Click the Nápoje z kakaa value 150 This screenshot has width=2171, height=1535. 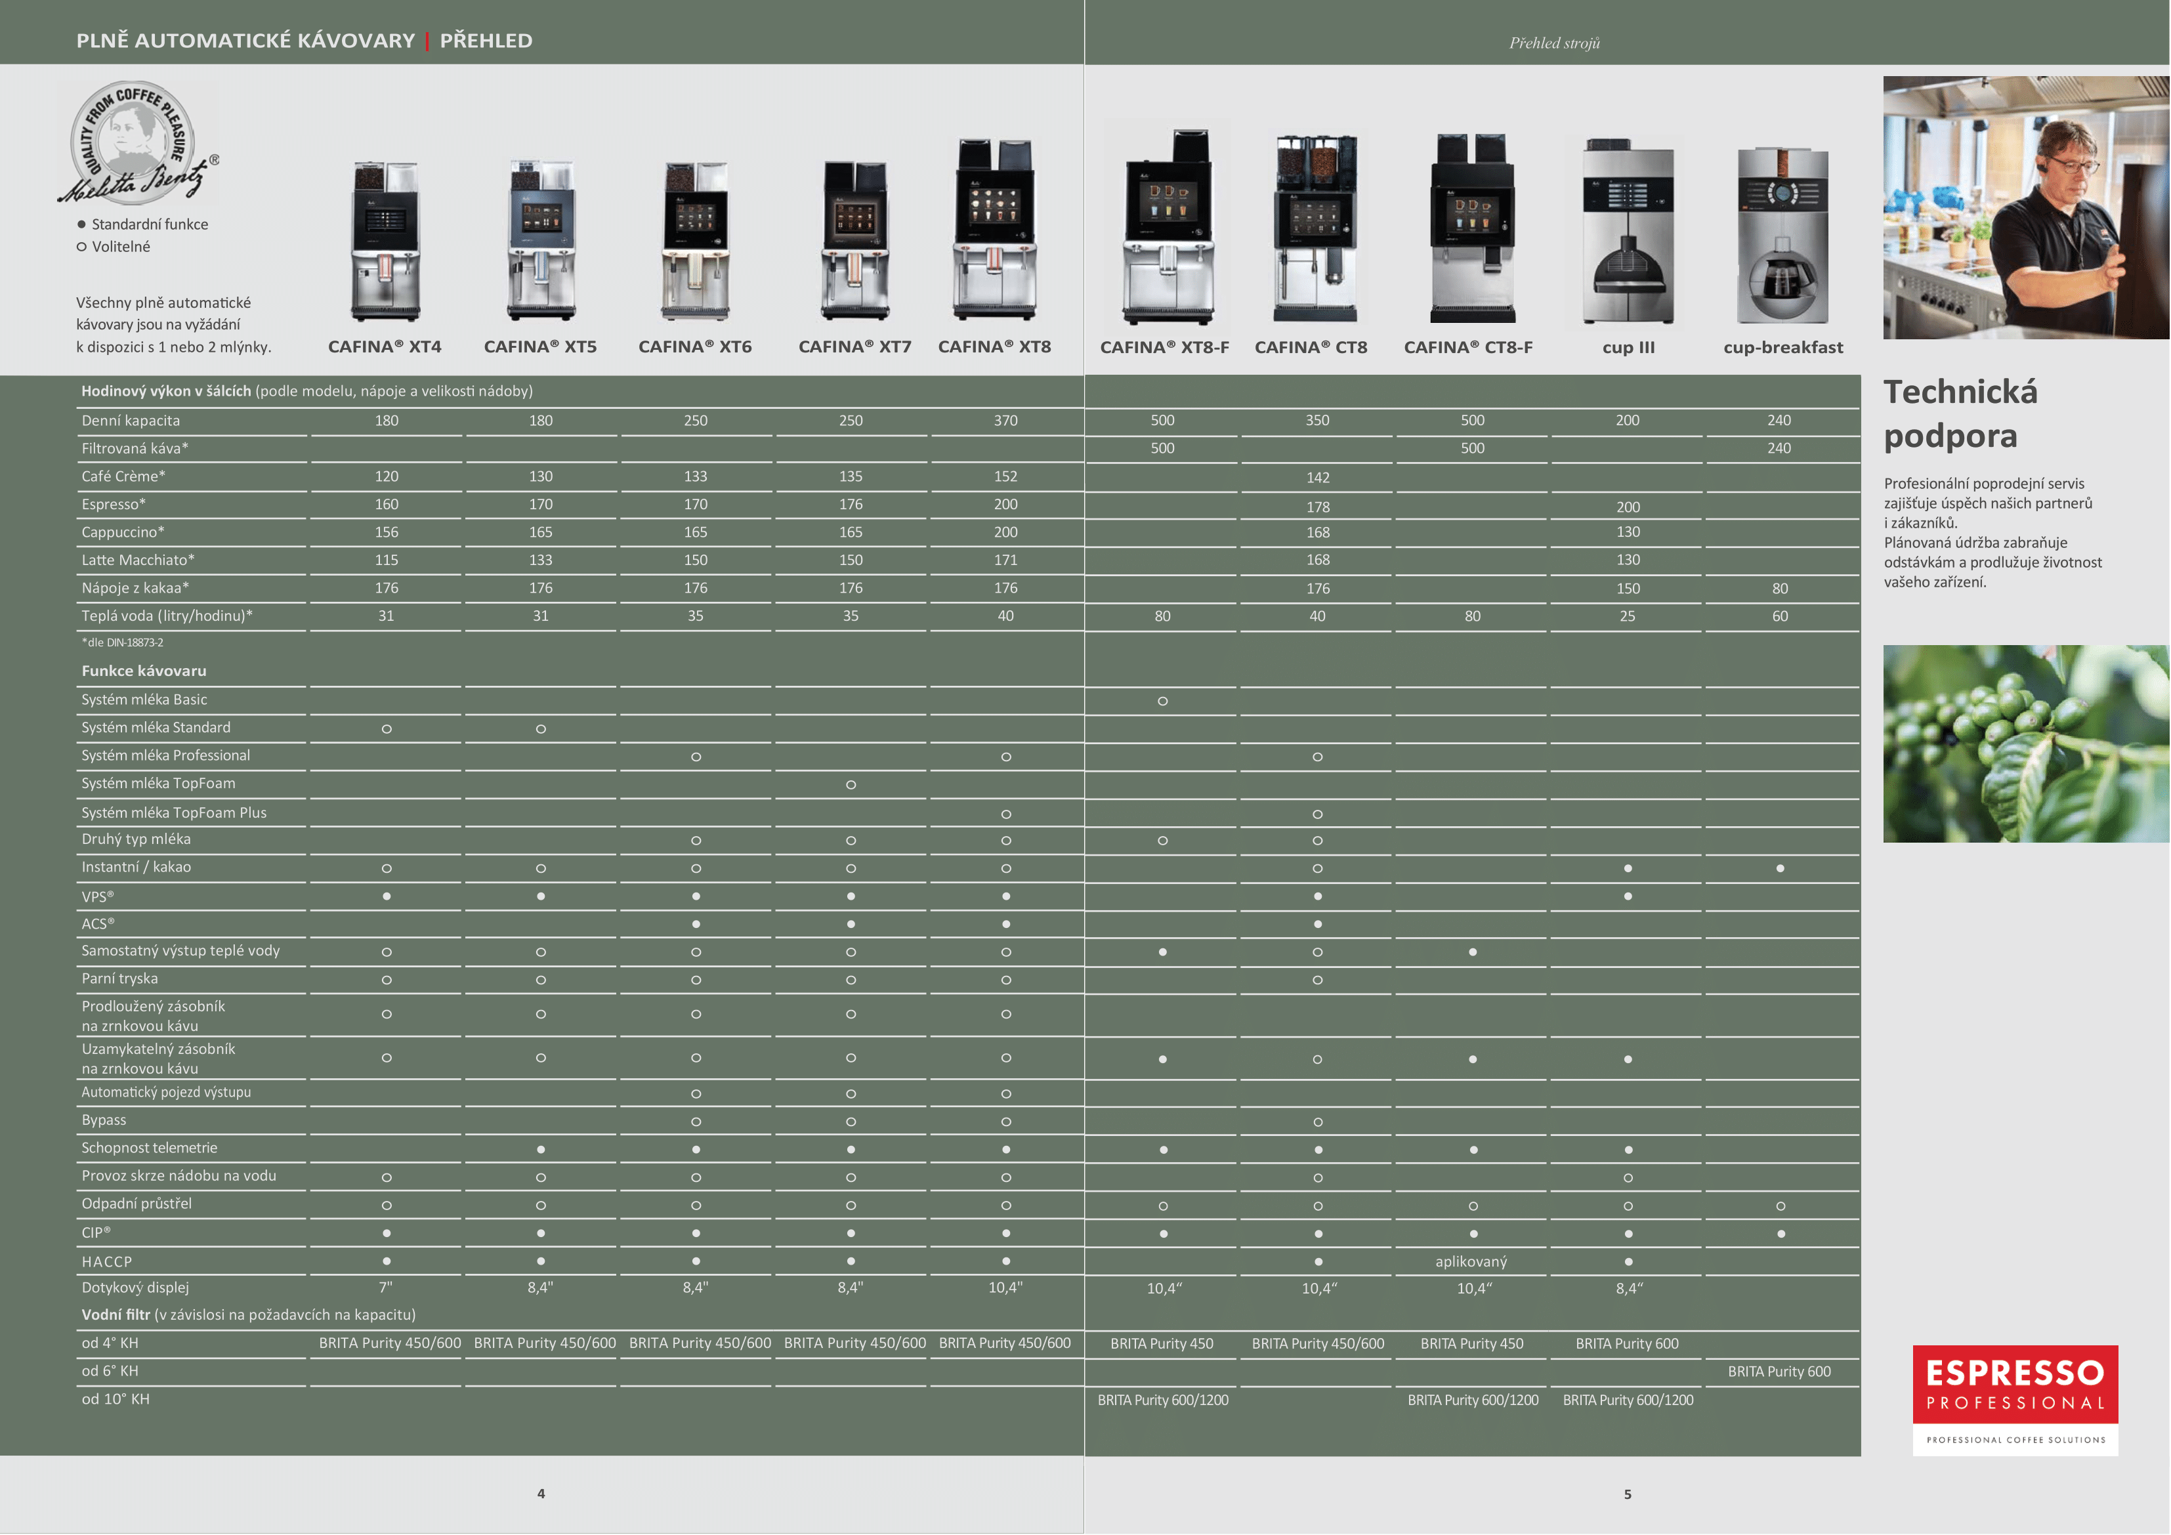[1628, 589]
